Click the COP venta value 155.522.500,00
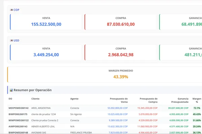 pos(46,24)
